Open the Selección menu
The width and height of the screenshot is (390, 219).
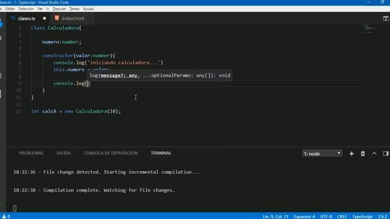pyautogui.click(x=26, y=9)
